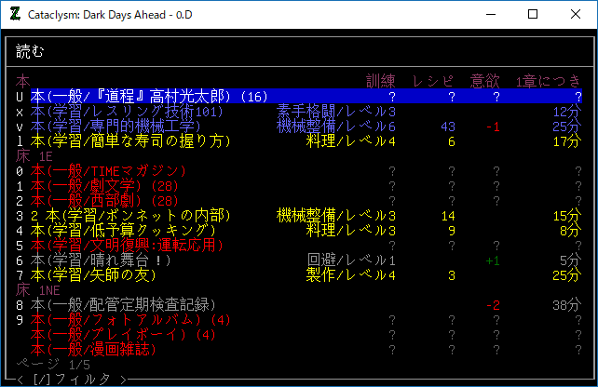
Task: Click the Cataclysm app icon in title bar
Action: click(15, 14)
